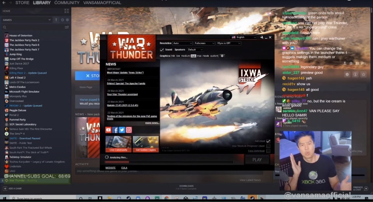Screen dimensions: 373x202
Task: Open the COMMUNITY tab in Steam
Action: point(67,3)
